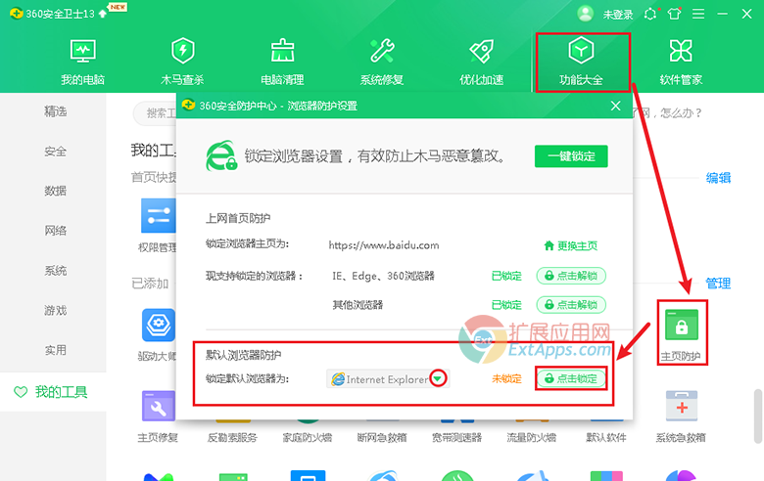Image resolution: width=764 pixels, height=481 pixels.
Task: Click the upgrade arrow beside 360安全卫士13
Action: pyautogui.click(x=103, y=14)
